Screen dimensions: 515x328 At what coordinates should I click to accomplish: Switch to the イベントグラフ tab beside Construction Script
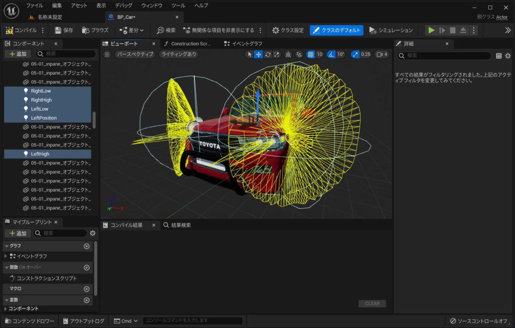(x=243, y=44)
